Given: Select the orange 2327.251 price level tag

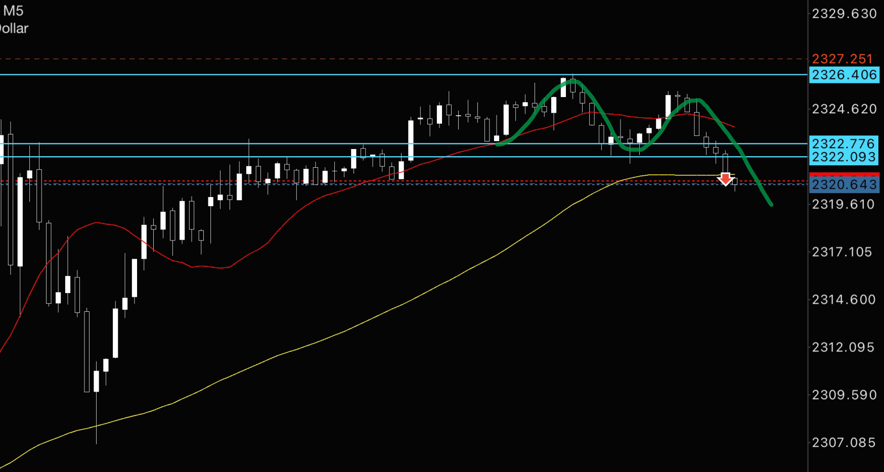Looking at the screenshot, I should pyautogui.click(x=842, y=59).
